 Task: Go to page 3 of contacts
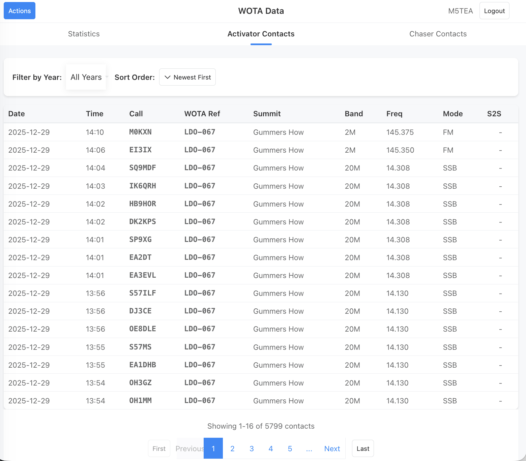(x=252, y=449)
